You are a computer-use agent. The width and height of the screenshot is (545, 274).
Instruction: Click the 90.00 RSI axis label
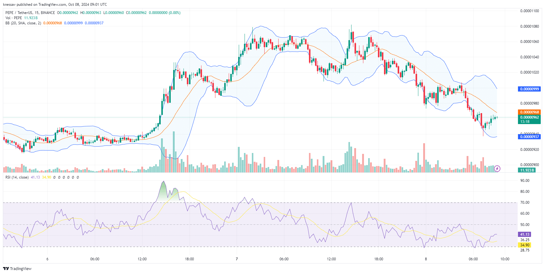(525, 181)
